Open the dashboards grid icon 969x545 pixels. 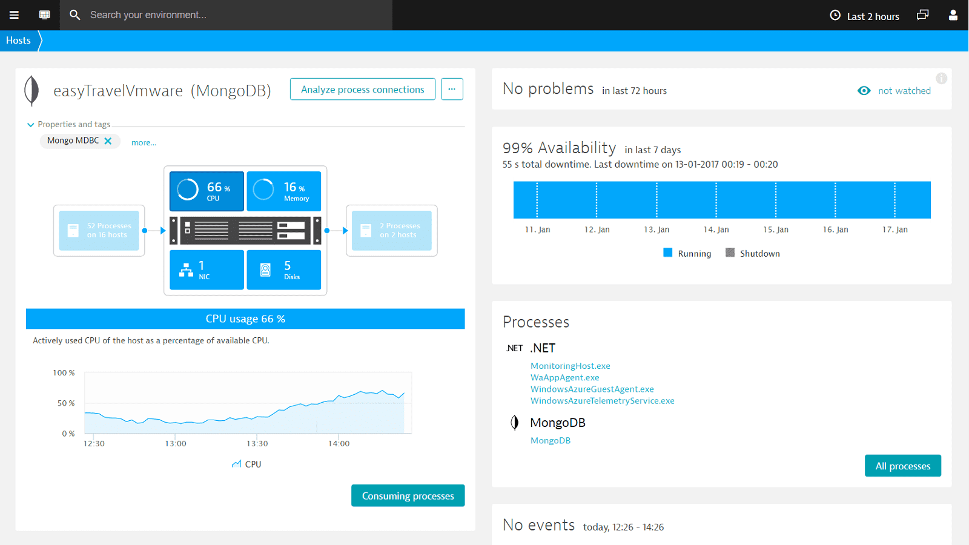(44, 15)
